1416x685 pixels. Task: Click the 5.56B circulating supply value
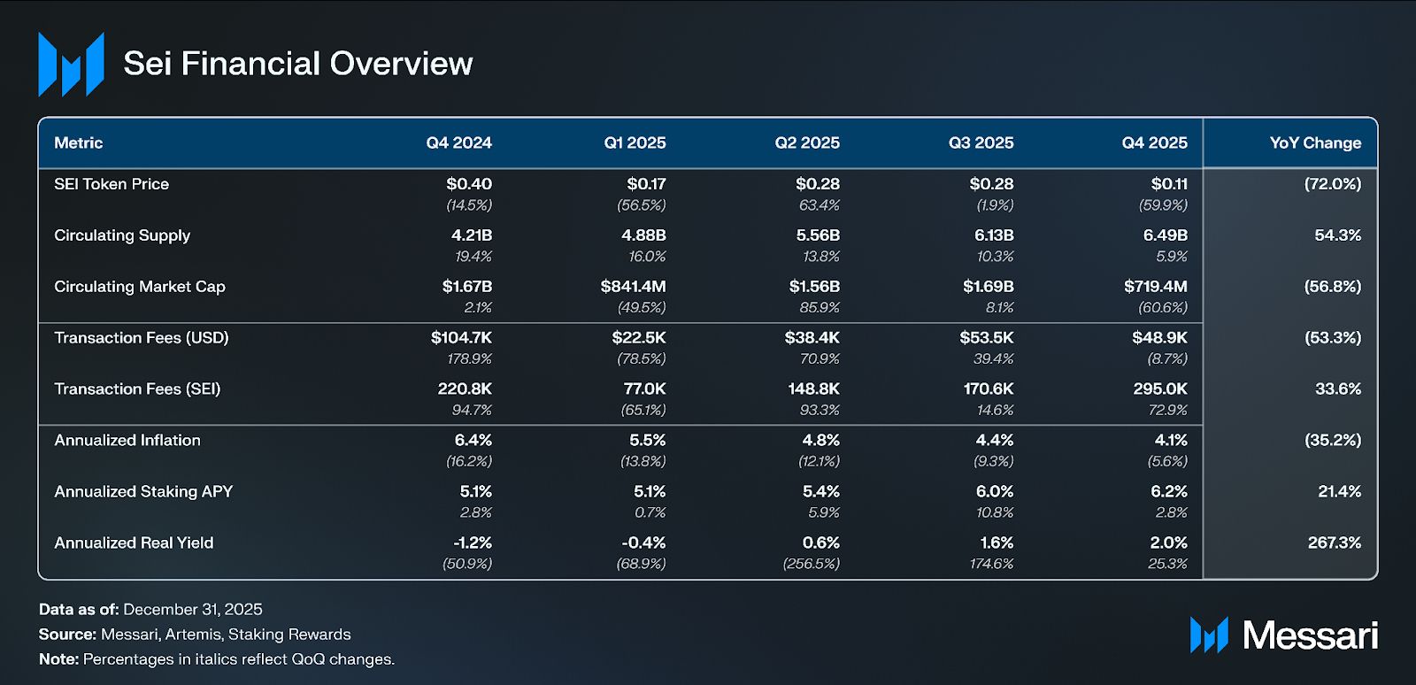tap(818, 235)
